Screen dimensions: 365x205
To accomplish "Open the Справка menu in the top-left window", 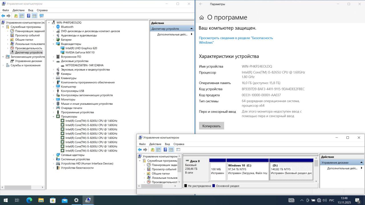I will point(42,10).
